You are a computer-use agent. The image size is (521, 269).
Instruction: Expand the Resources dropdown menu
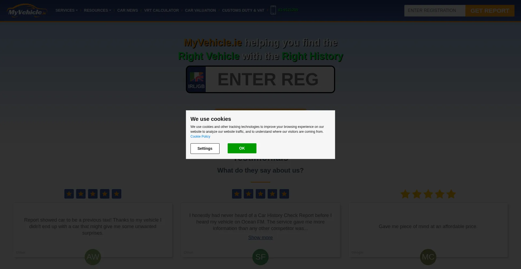tap(97, 10)
